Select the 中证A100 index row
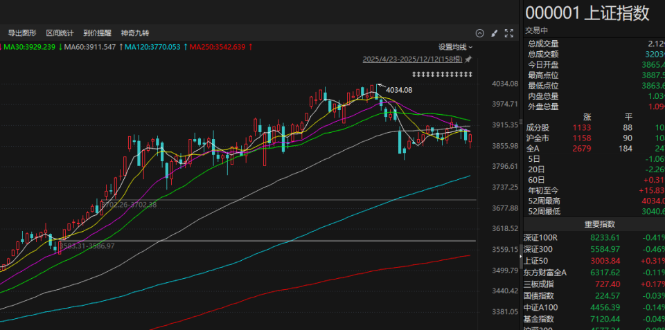This screenshot has width=665, height=330. [594, 308]
